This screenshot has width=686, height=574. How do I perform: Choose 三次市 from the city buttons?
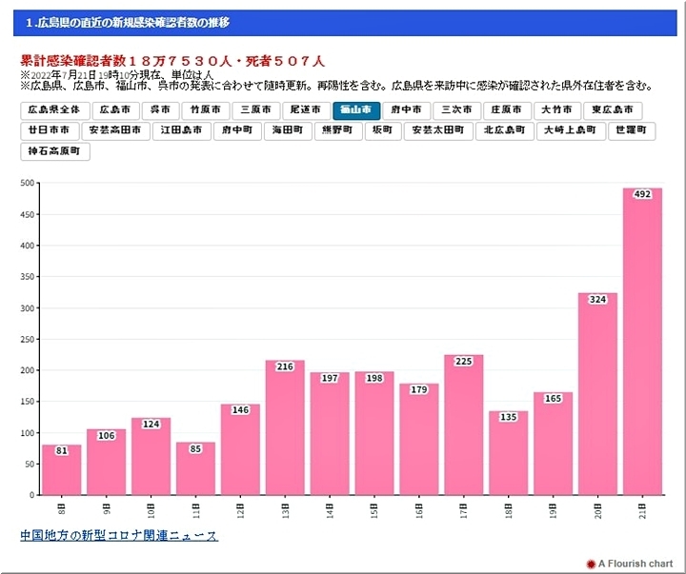point(456,110)
